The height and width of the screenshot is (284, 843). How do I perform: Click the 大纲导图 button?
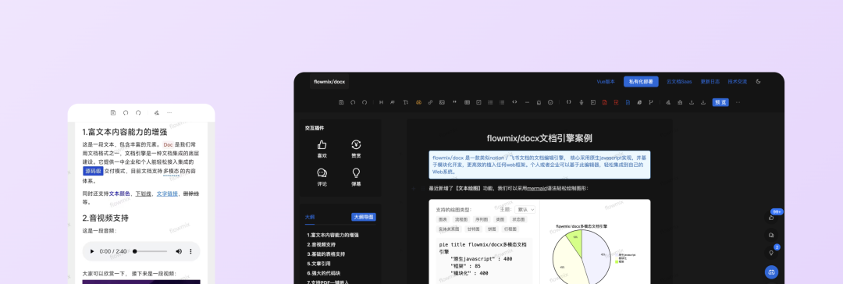click(x=364, y=218)
